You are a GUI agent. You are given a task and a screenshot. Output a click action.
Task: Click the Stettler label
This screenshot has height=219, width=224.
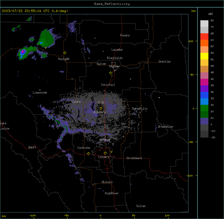tap(165, 62)
